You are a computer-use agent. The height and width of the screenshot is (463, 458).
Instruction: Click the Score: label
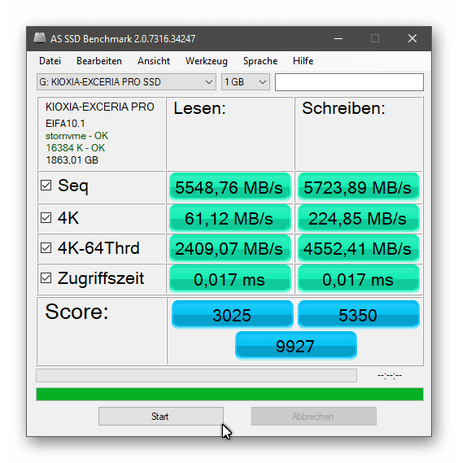tap(76, 312)
